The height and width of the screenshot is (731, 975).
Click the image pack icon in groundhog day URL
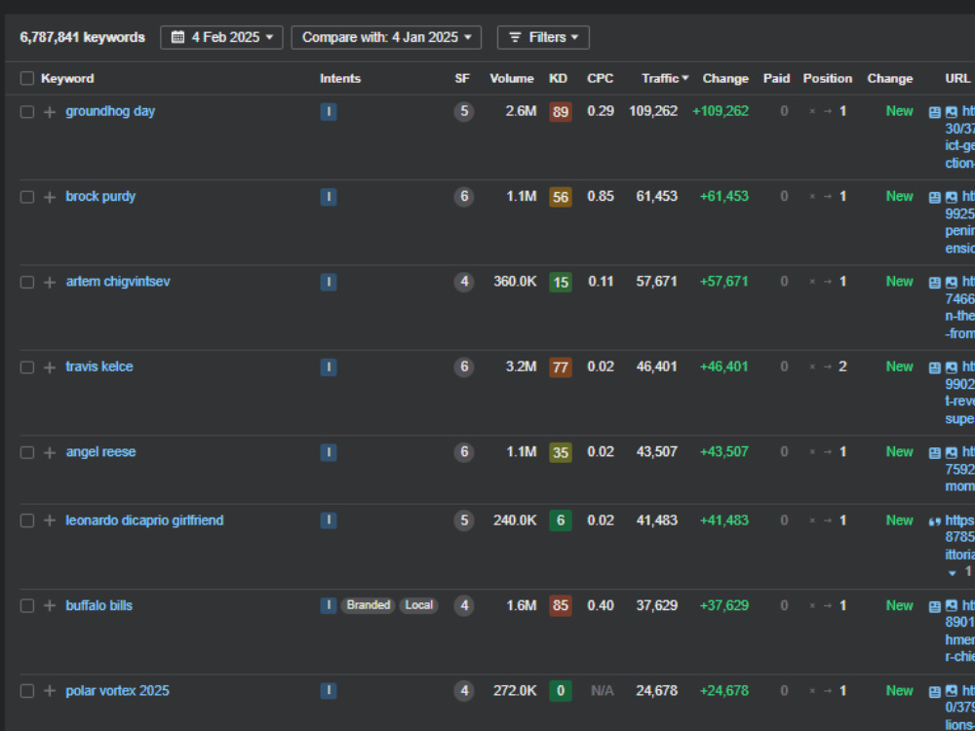(952, 112)
